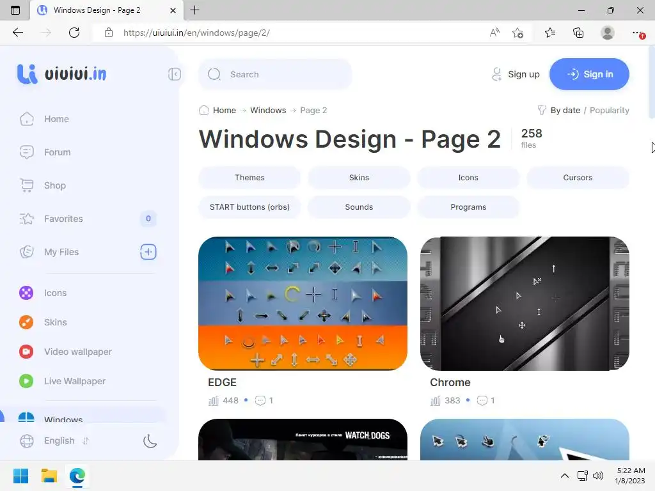This screenshot has width=655, height=491.
Task: Click the Search input field
Action: (x=275, y=74)
